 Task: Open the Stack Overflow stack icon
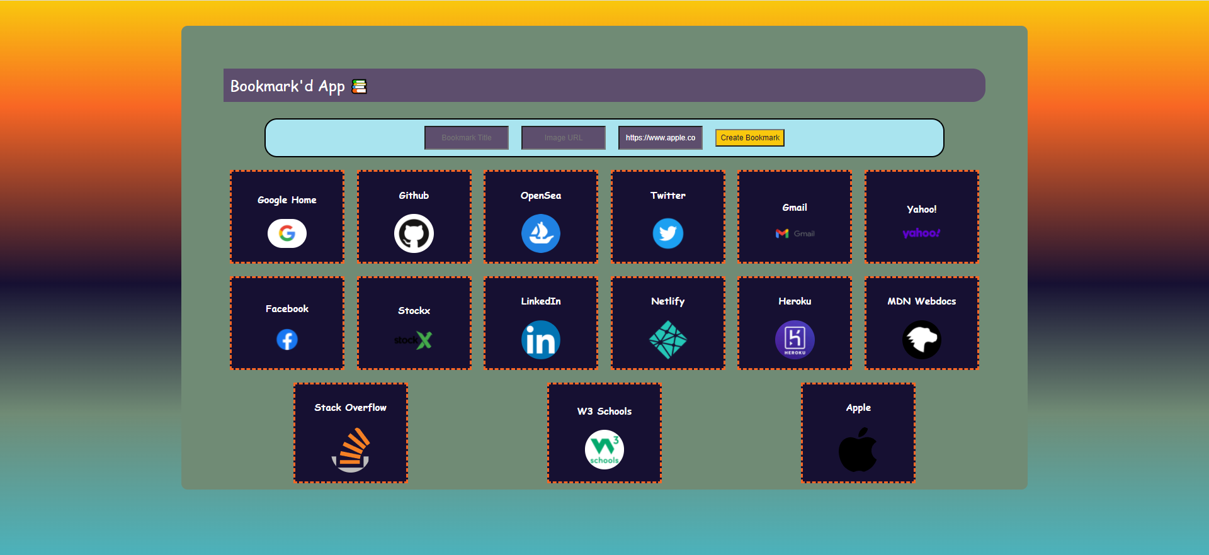coord(351,450)
